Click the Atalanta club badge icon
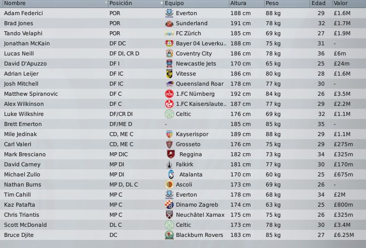Image resolution: width=366 pixels, height=248 pixels. pyautogui.click(x=171, y=174)
